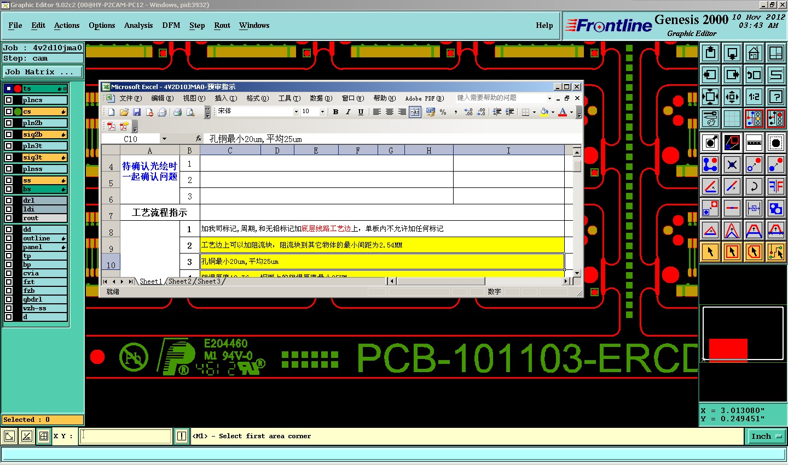Click the X Y coordinate input field
The width and height of the screenshot is (788, 465).
(126, 436)
